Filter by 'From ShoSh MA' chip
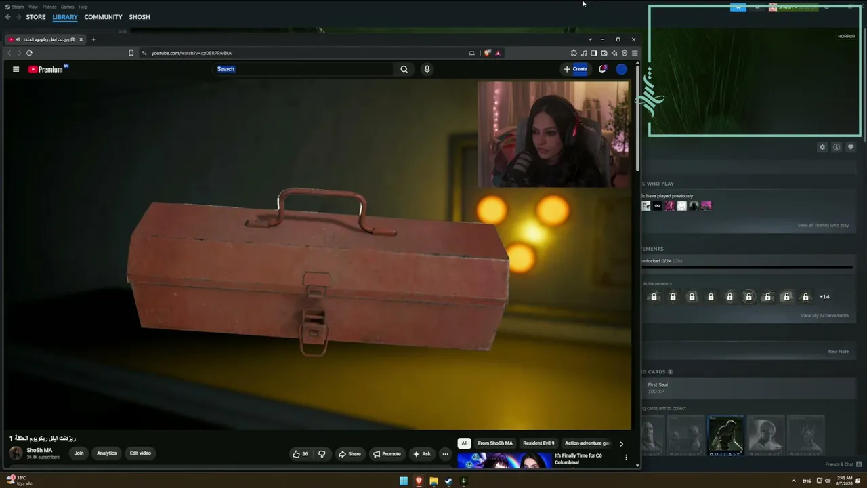This screenshot has height=488, width=867. click(495, 443)
